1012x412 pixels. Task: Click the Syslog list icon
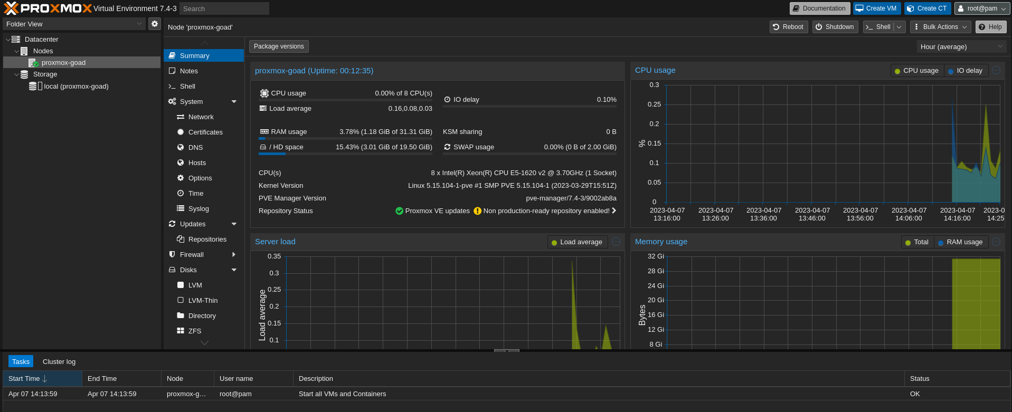tap(181, 208)
